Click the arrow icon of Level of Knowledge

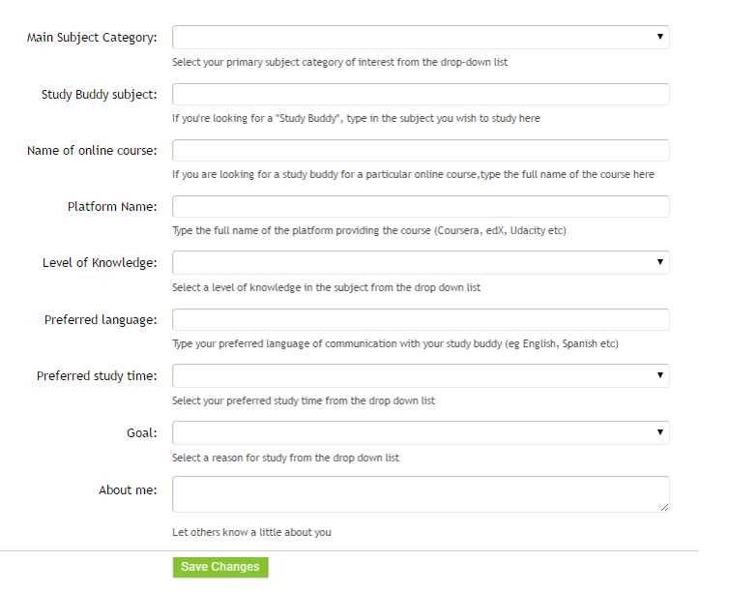(x=659, y=262)
